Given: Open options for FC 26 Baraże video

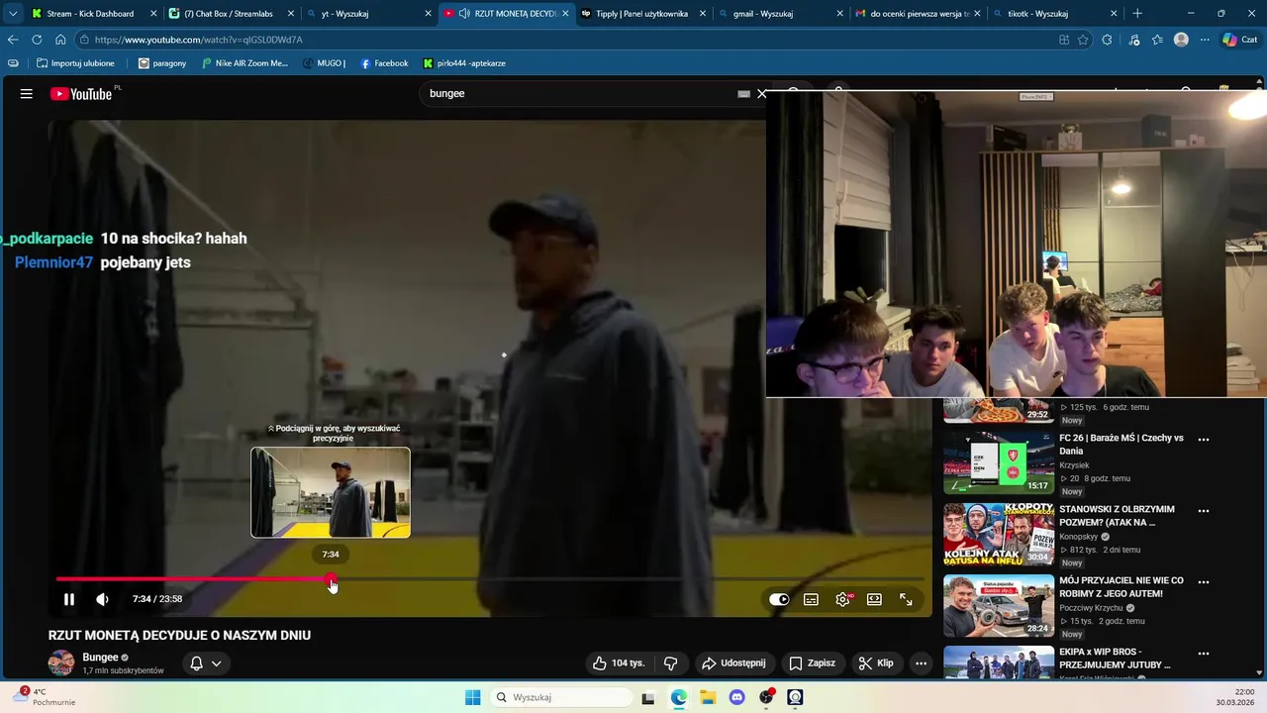Looking at the screenshot, I should 1204,439.
